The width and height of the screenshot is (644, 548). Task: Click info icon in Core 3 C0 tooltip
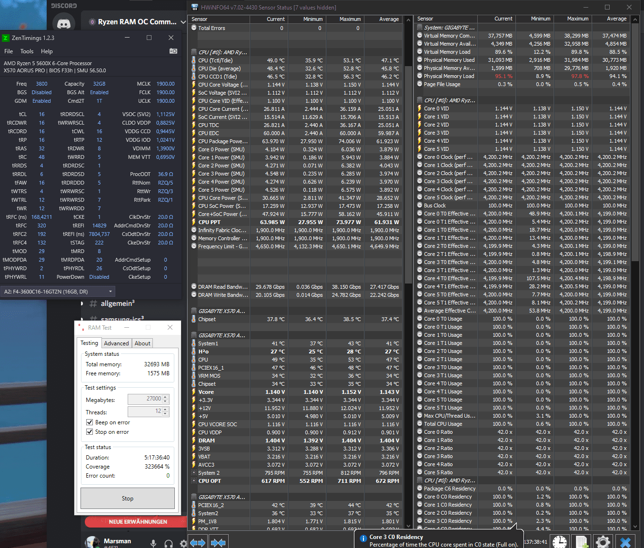point(363,538)
